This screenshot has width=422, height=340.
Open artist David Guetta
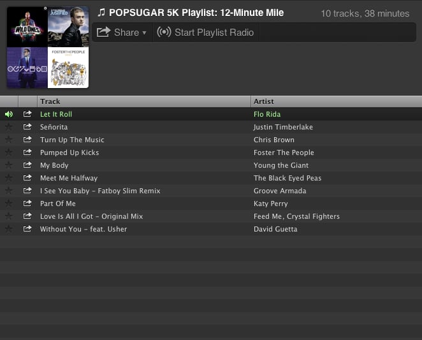coord(275,229)
